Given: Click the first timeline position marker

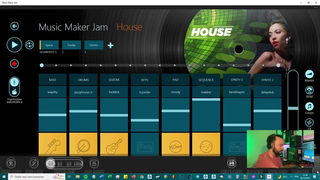Looking at the screenshot, I should pyautogui.click(x=42, y=65).
